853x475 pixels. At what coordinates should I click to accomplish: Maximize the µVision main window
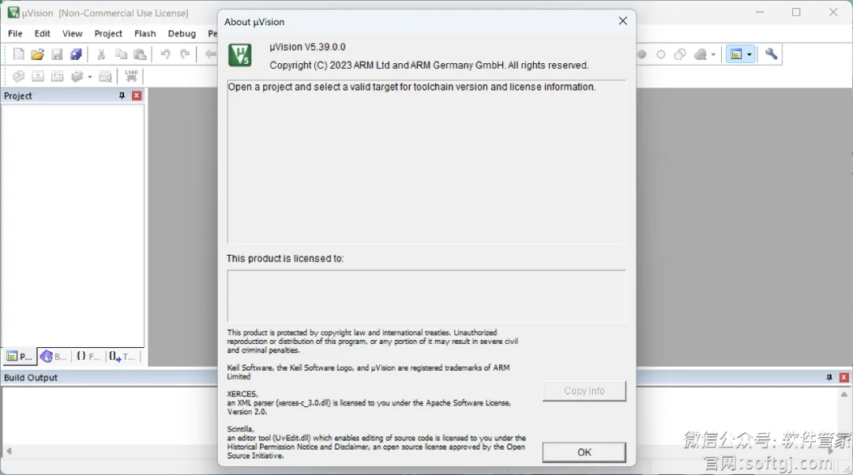point(796,12)
